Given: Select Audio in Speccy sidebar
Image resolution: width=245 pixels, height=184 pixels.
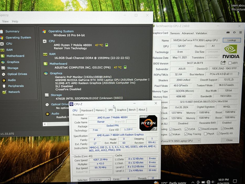Looking at the screenshot, I should (x=12, y=80).
